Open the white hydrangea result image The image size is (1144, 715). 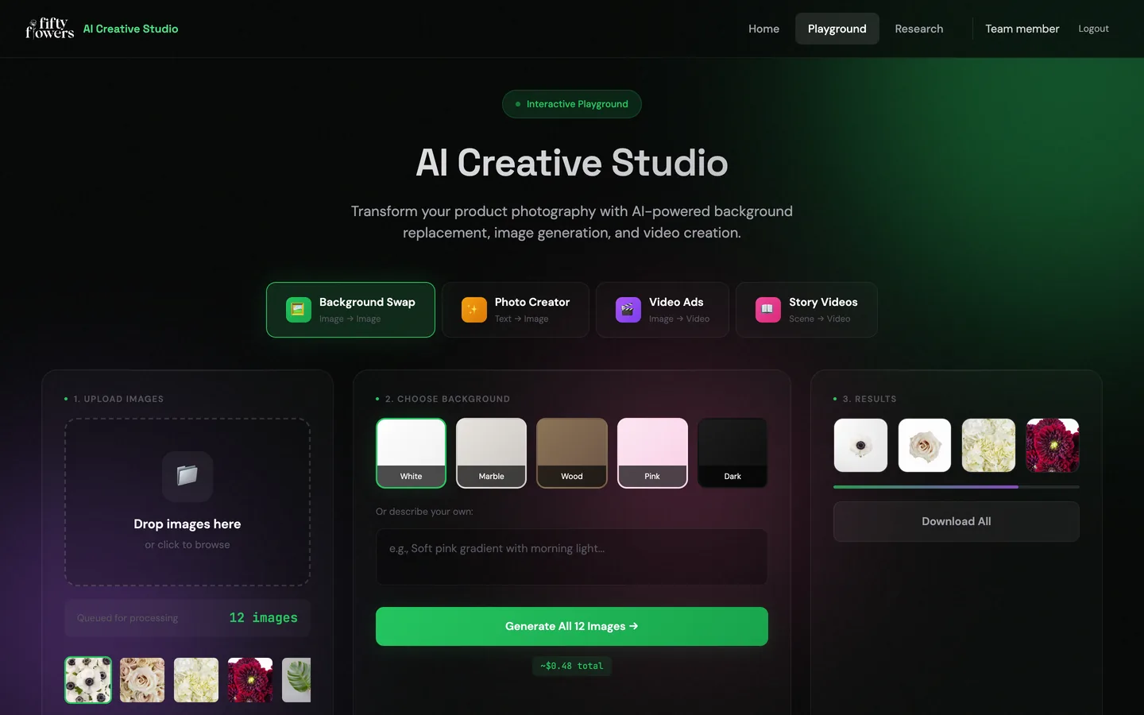[988, 446]
